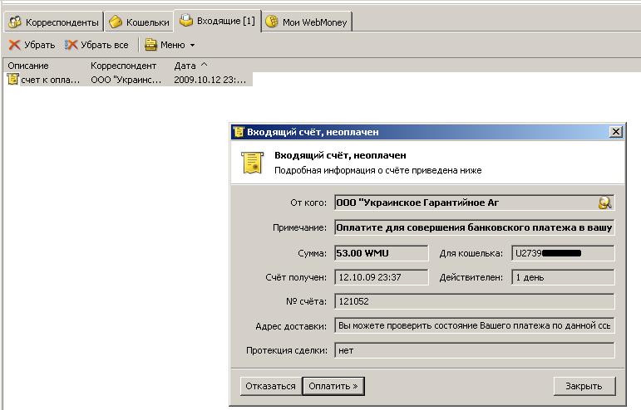This screenshot has height=410, width=641.
Task: Click the Корреспонденты tab people icon
Action: [x=15, y=22]
